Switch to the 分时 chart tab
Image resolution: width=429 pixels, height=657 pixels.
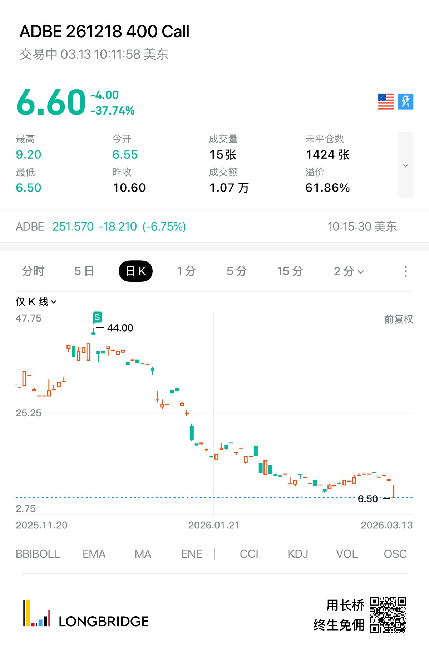33,271
